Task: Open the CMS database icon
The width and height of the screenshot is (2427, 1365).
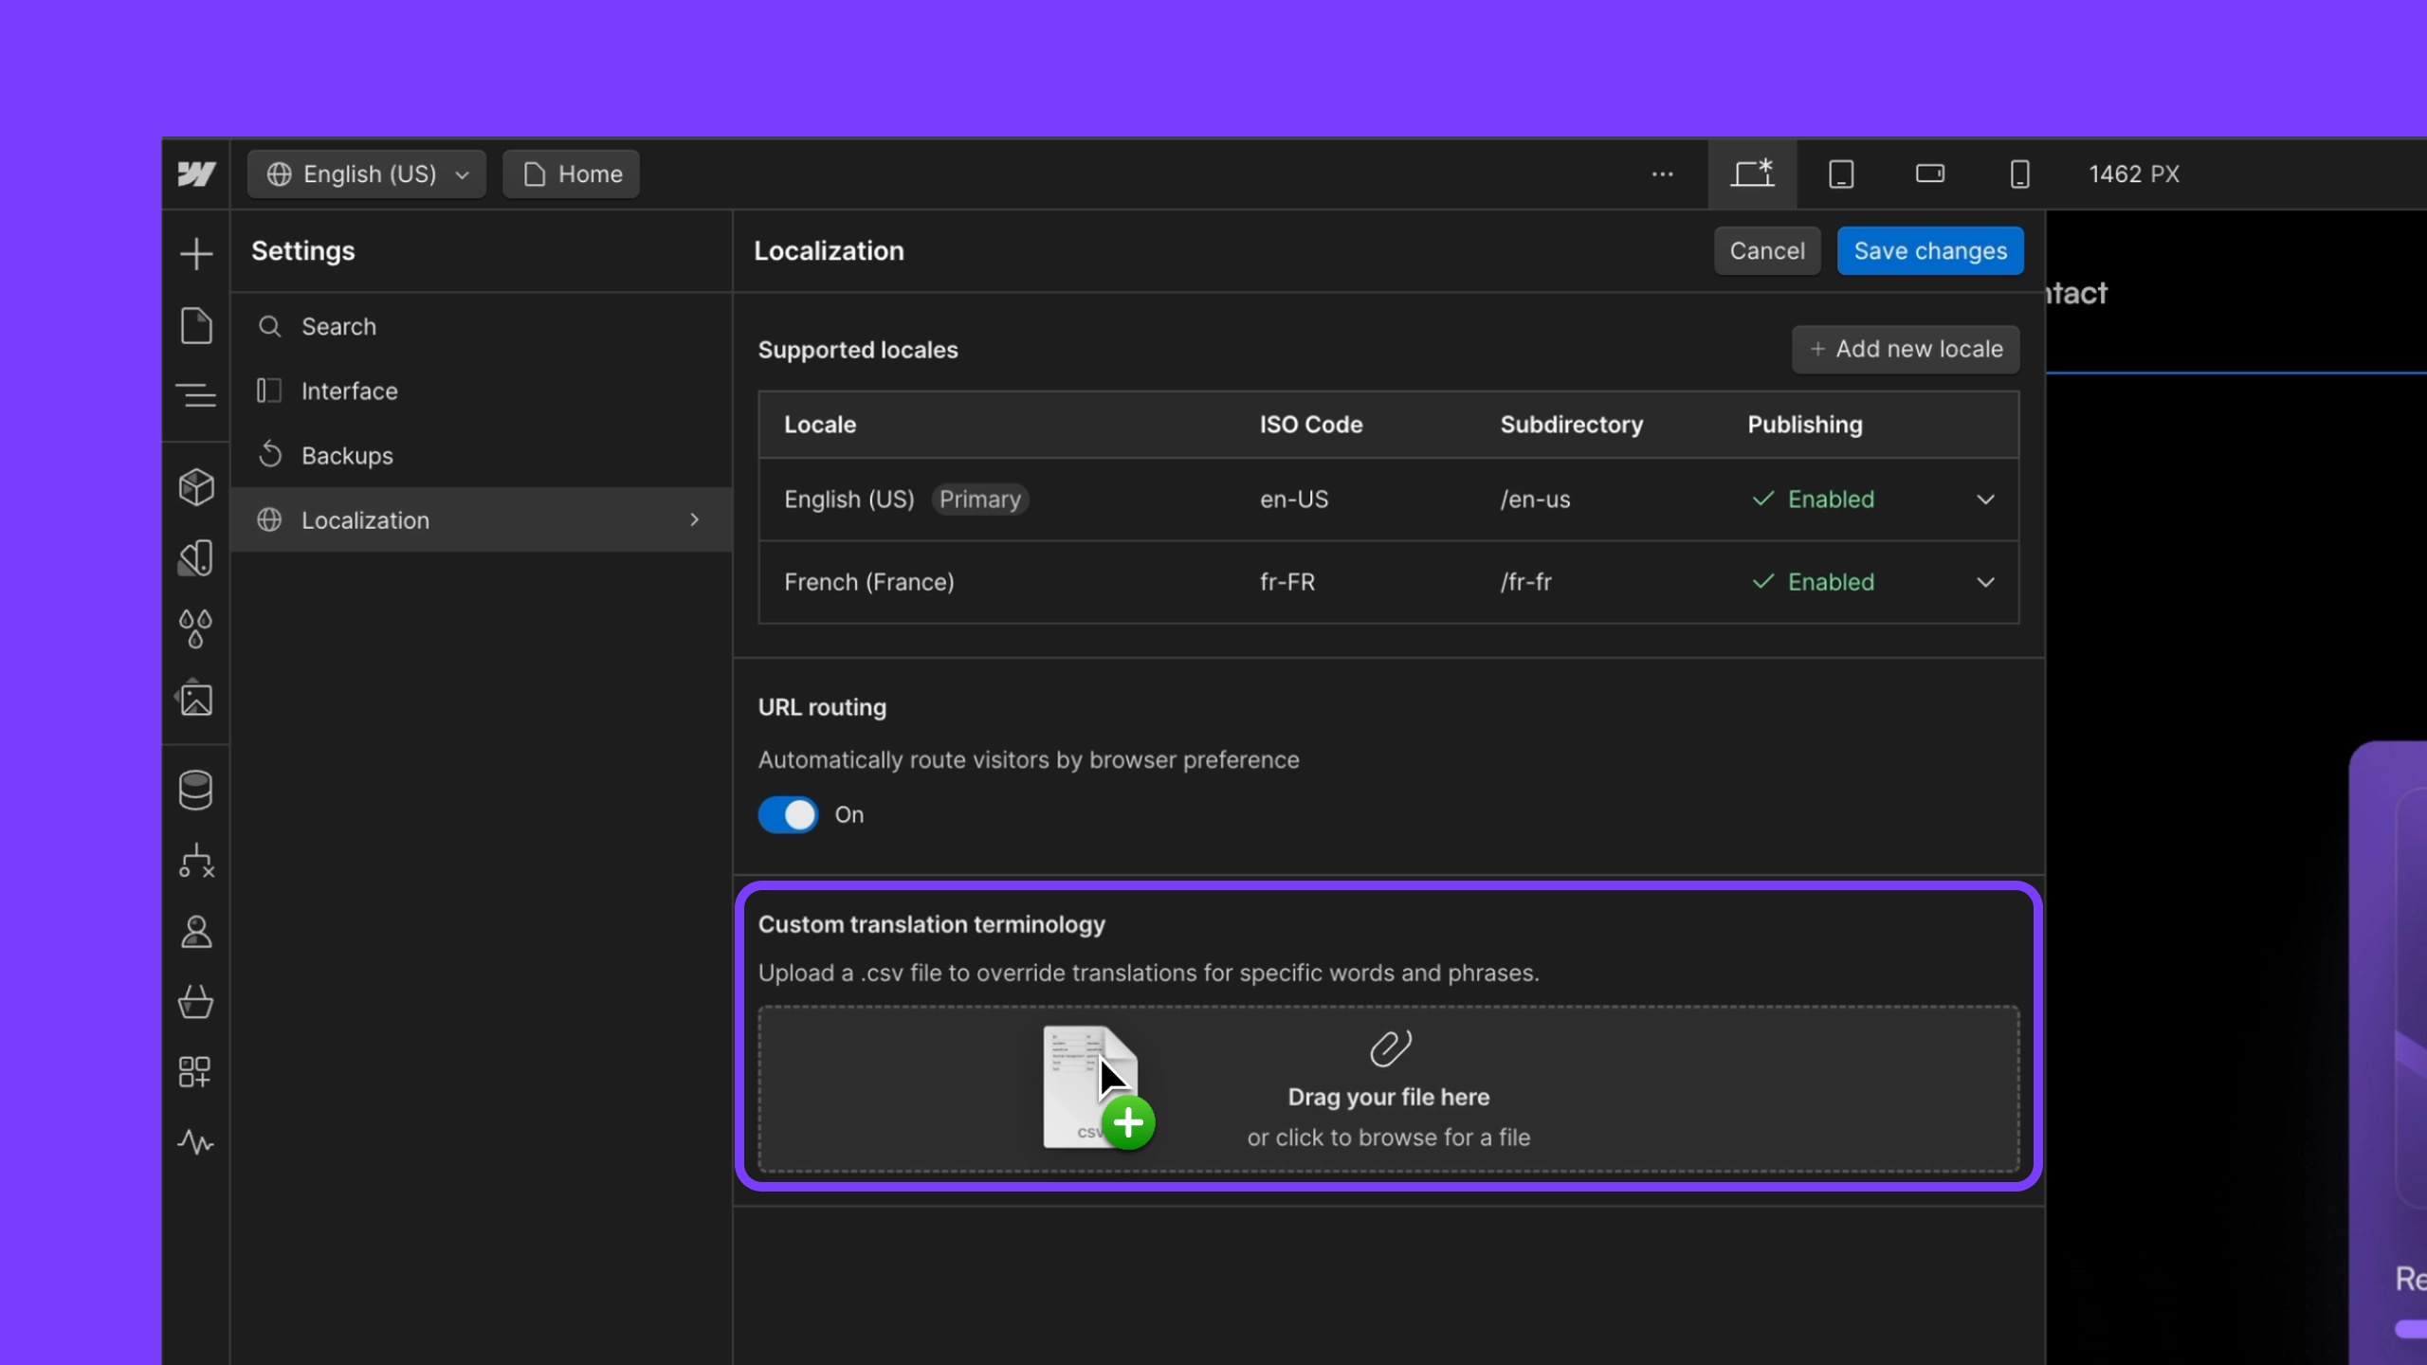Action: click(196, 790)
